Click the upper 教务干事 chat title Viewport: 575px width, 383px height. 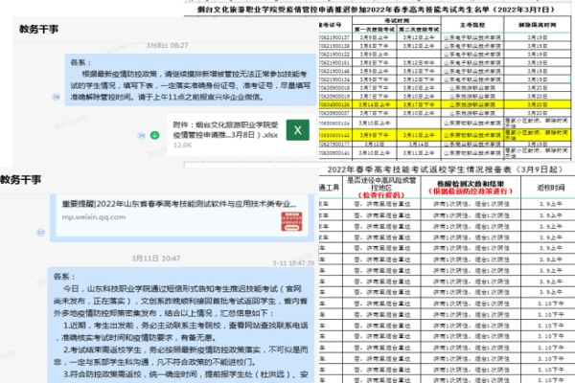click(x=39, y=29)
